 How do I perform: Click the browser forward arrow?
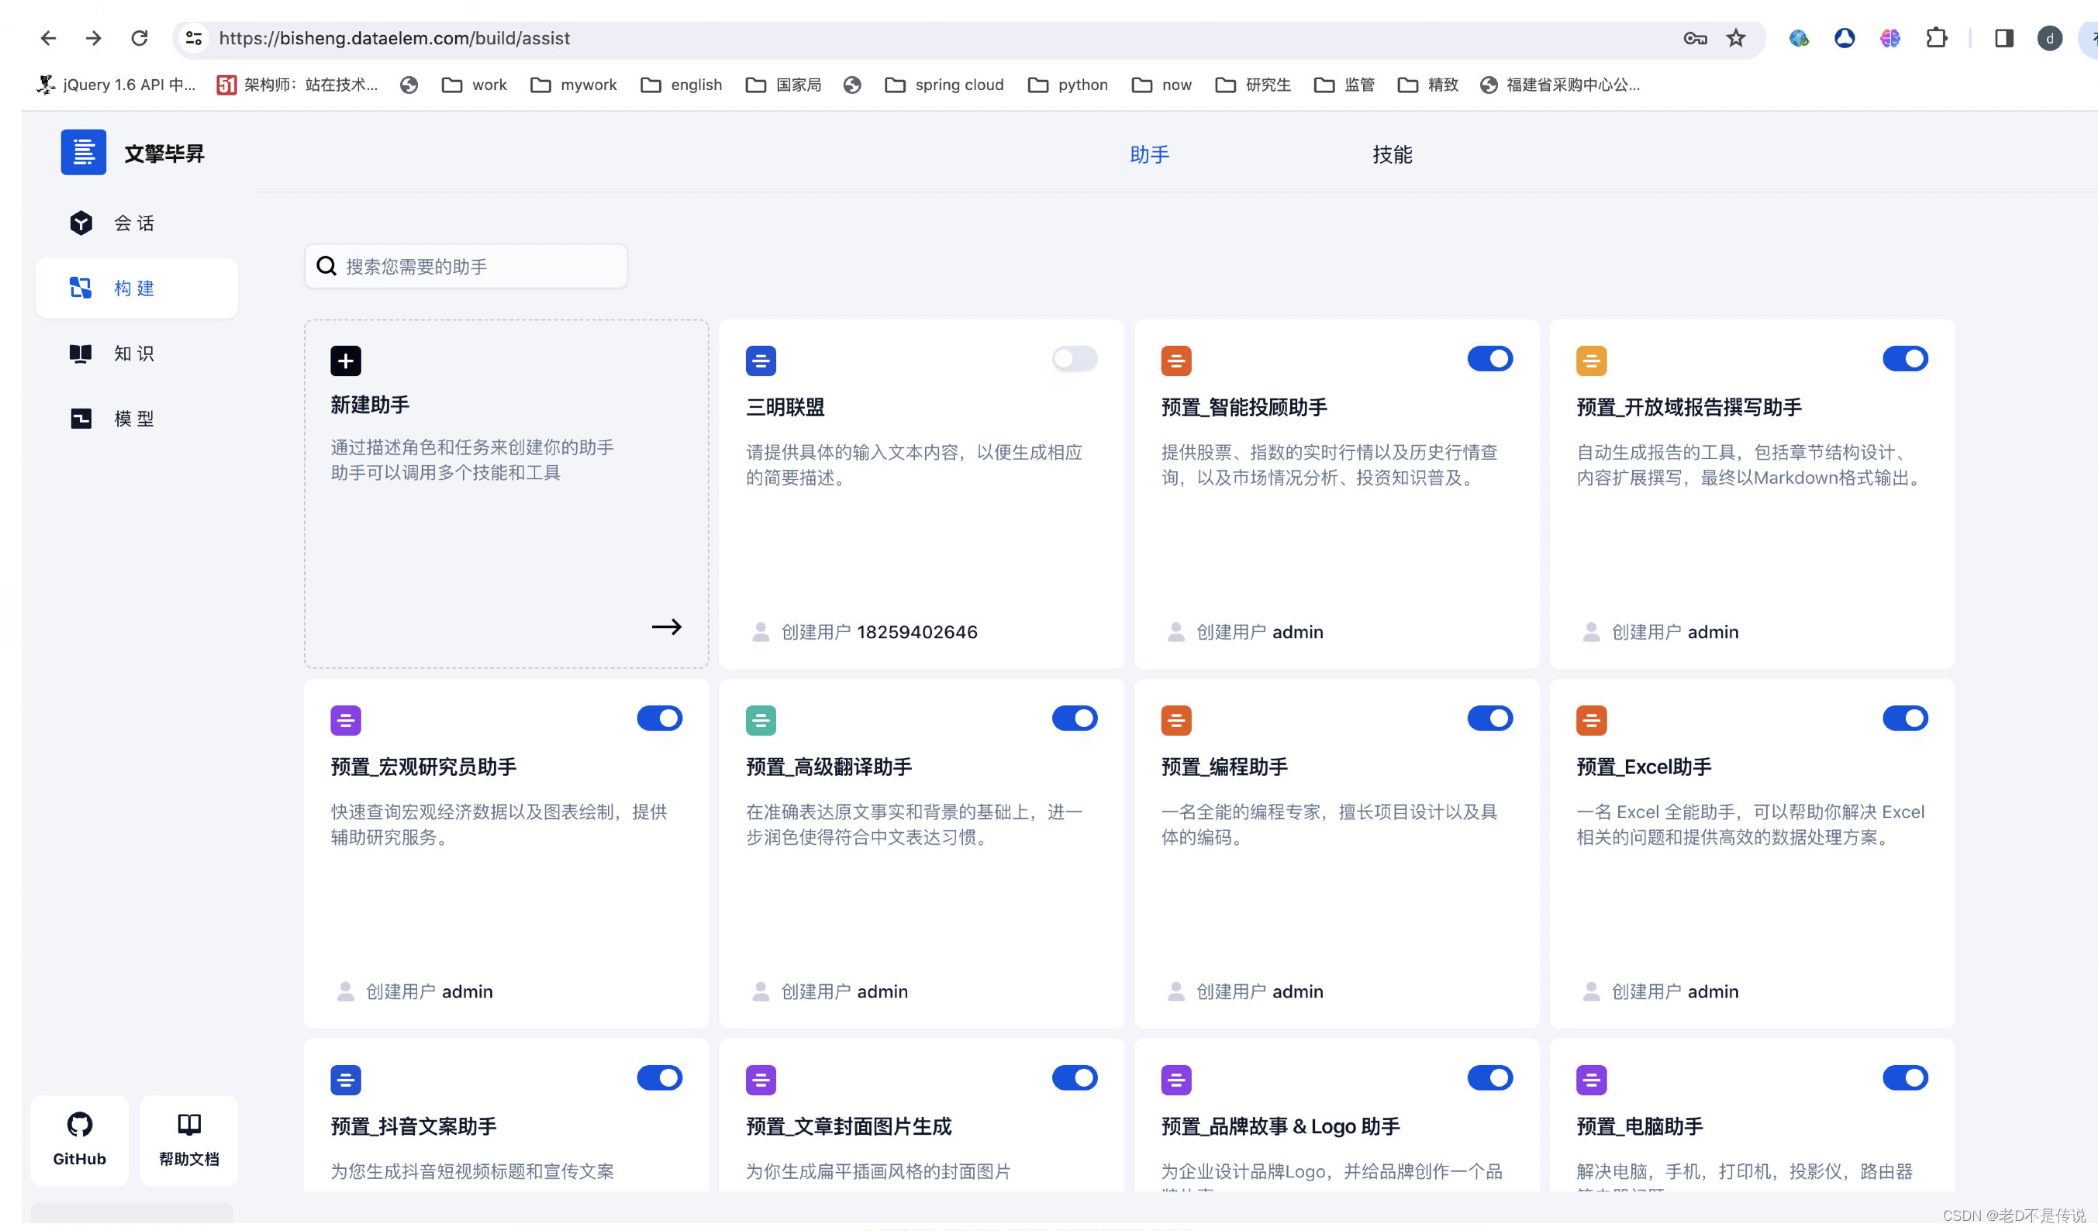(x=93, y=38)
